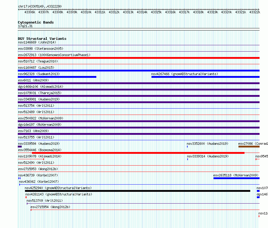
Task: Select the red esv2672913 variant bar
Action: [139, 58]
